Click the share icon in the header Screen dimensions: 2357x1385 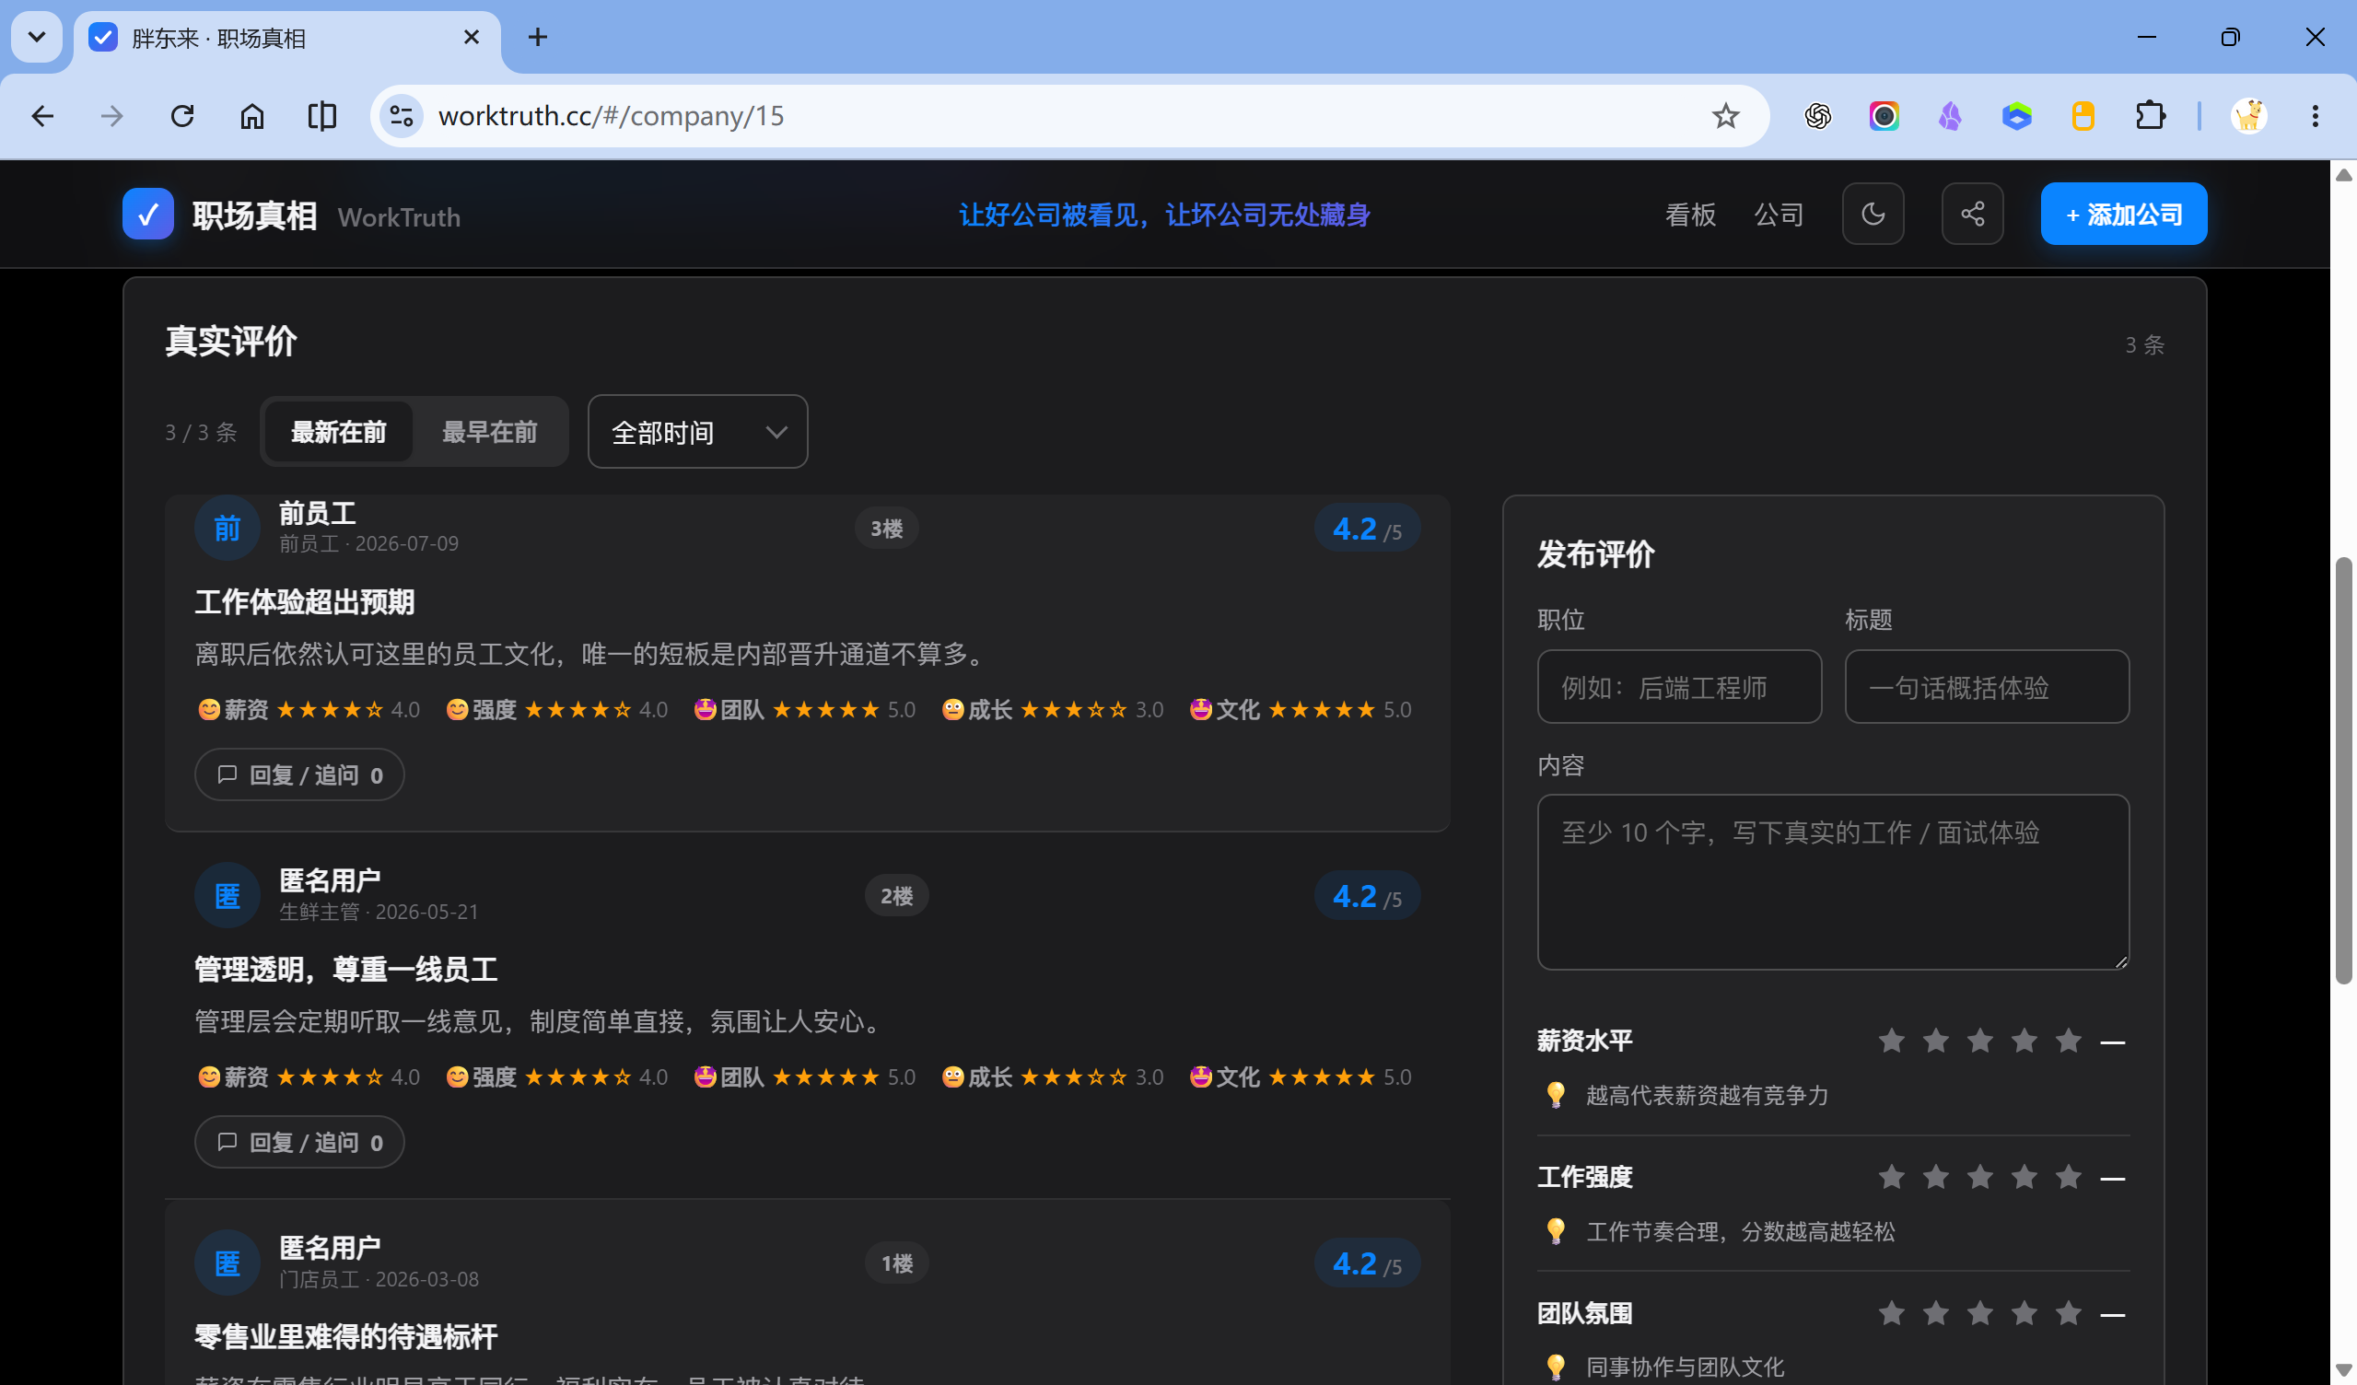pos(1972,215)
